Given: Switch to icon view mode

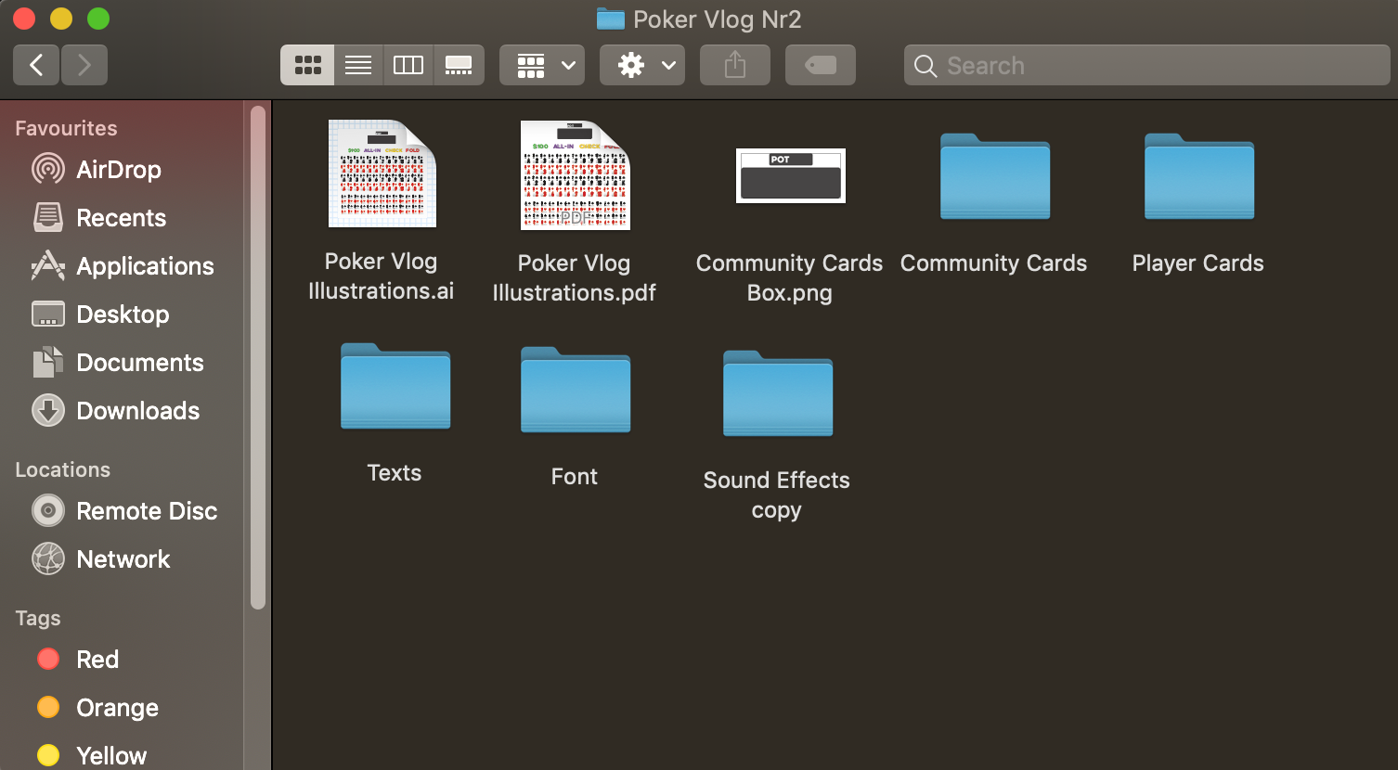Looking at the screenshot, I should 307,65.
